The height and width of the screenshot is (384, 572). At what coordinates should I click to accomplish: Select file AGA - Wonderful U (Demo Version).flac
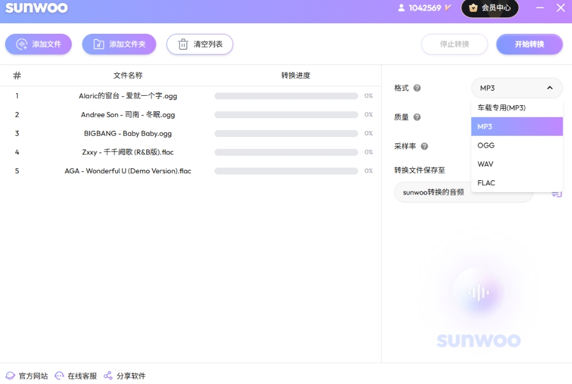click(128, 171)
